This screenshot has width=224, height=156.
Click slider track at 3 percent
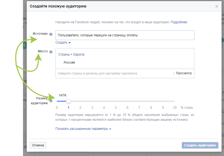[92, 102]
